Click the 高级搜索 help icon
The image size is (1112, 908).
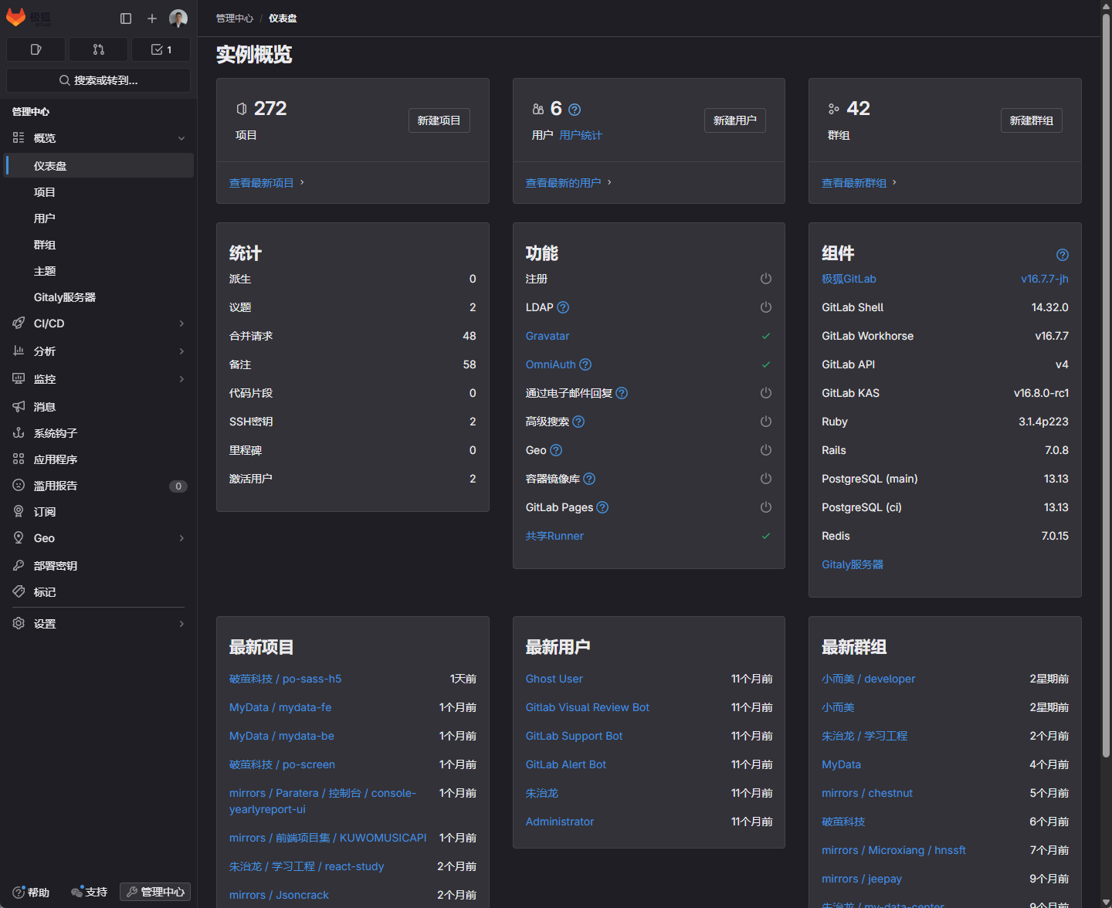click(x=578, y=422)
